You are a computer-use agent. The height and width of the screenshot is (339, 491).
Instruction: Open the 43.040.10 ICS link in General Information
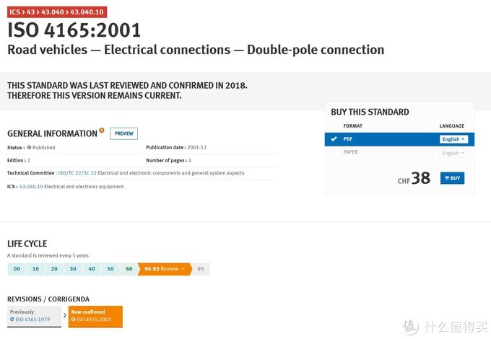pos(31,187)
